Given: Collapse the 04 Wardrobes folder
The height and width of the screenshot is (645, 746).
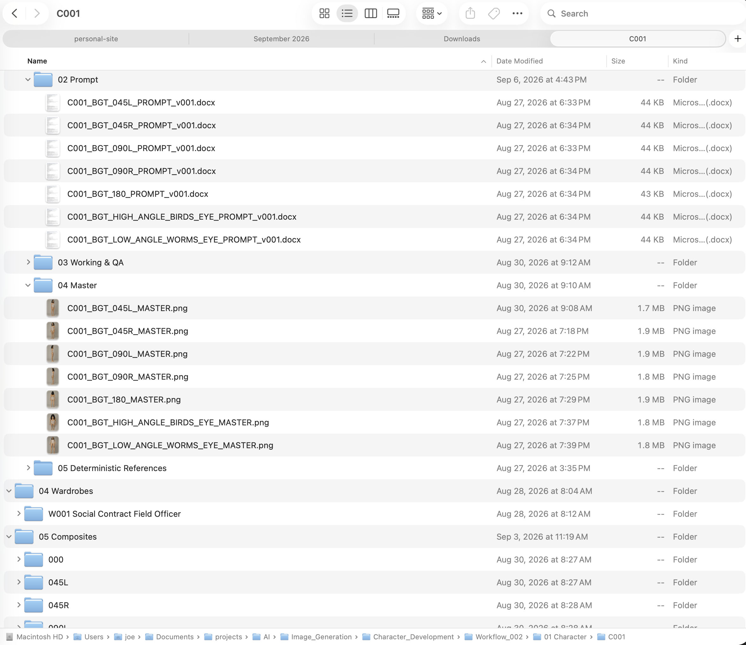Looking at the screenshot, I should coord(9,491).
